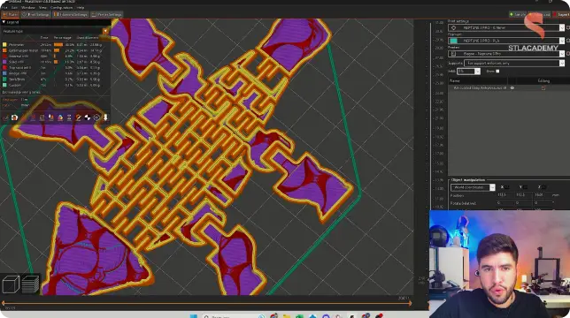Click the filament color swatch
The height and width of the screenshot is (318, 570).
[x=453, y=41]
